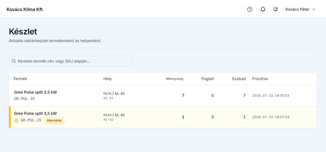Click the Foglalt value 0 in the A1-02 row

coord(213,117)
